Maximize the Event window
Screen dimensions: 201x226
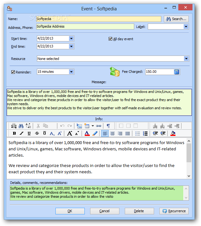click(174, 7)
